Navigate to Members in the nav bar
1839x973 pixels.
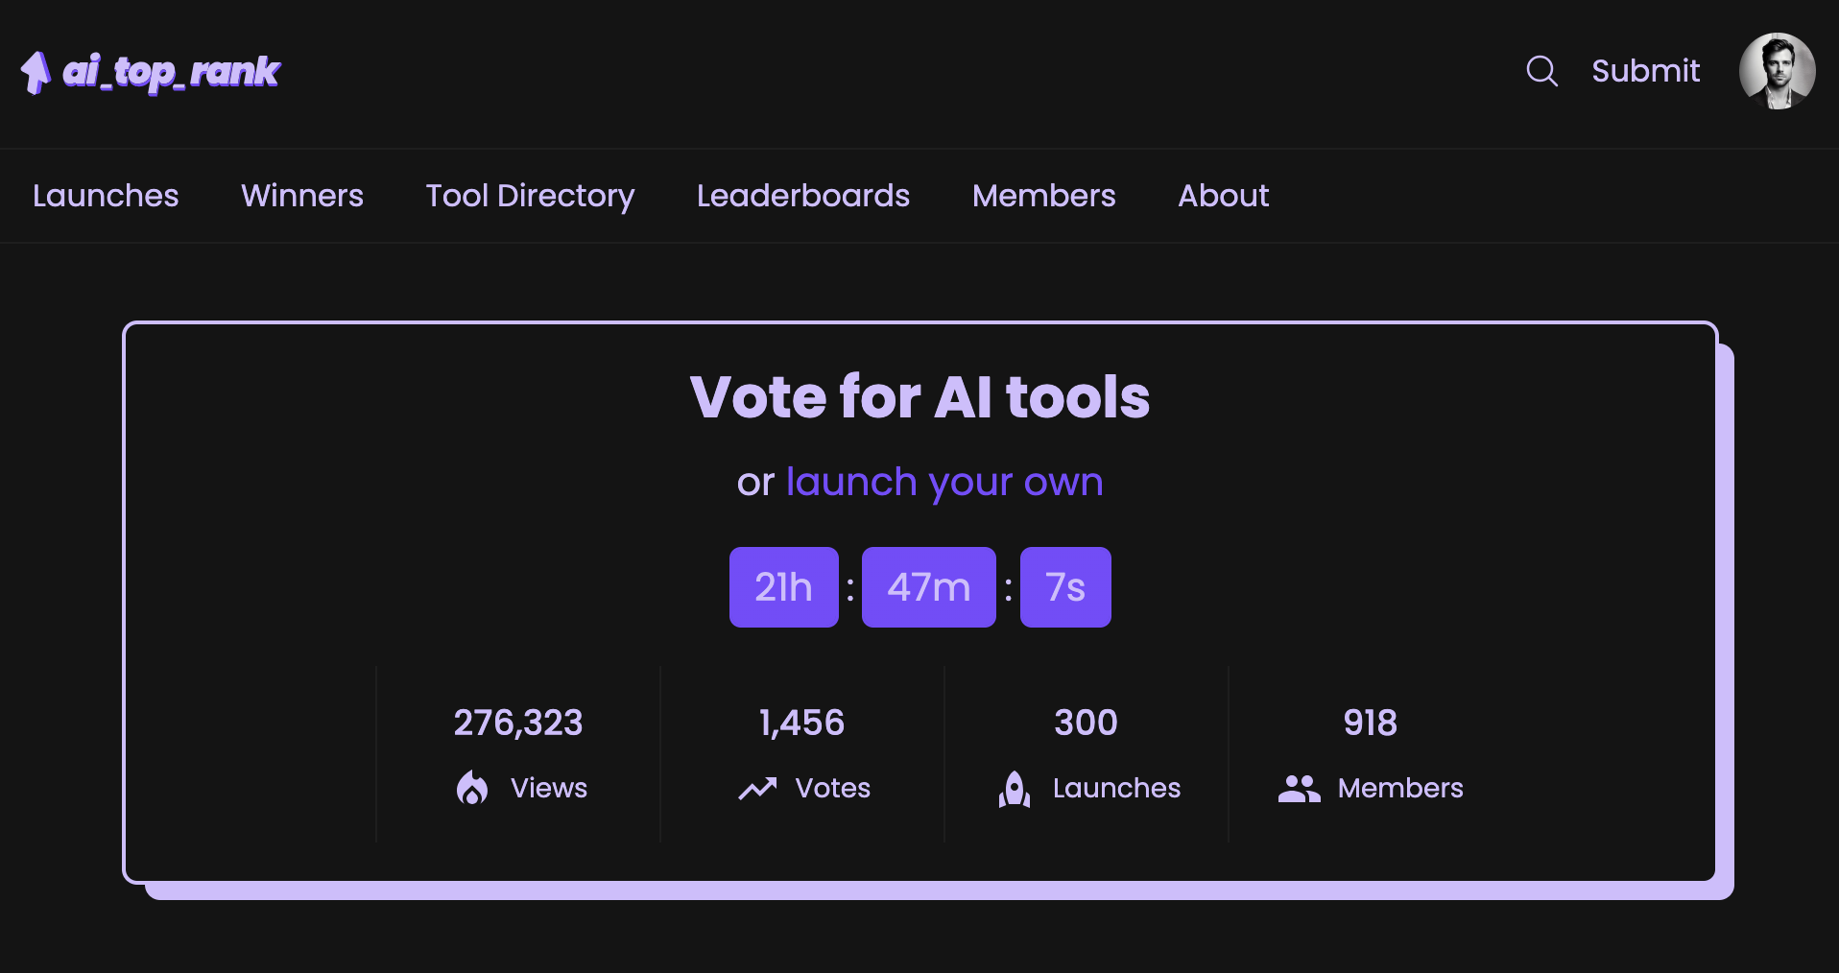pyautogui.click(x=1043, y=196)
